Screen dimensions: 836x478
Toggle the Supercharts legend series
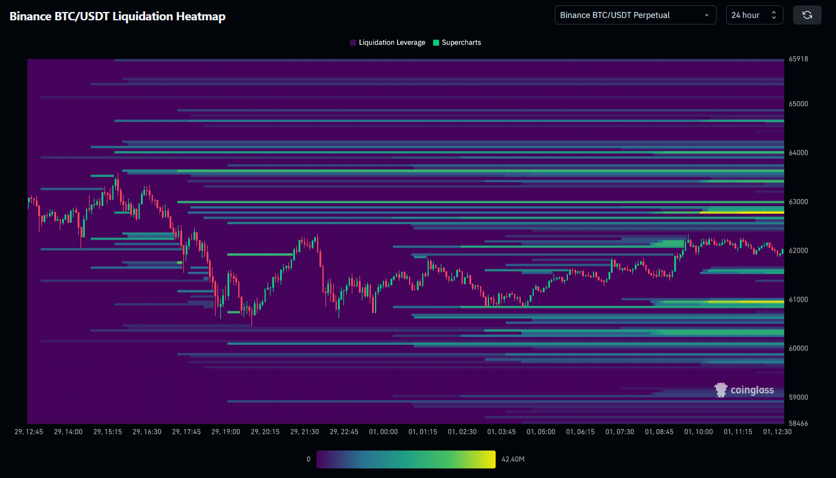tap(457, 42)
